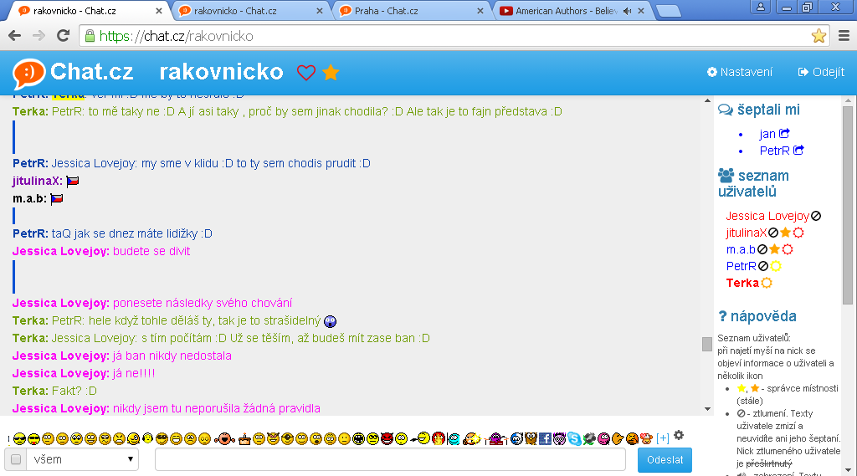Viewport: 857px width, 476px height.
Task: Open a new browser tab
Action: (668, 11)
